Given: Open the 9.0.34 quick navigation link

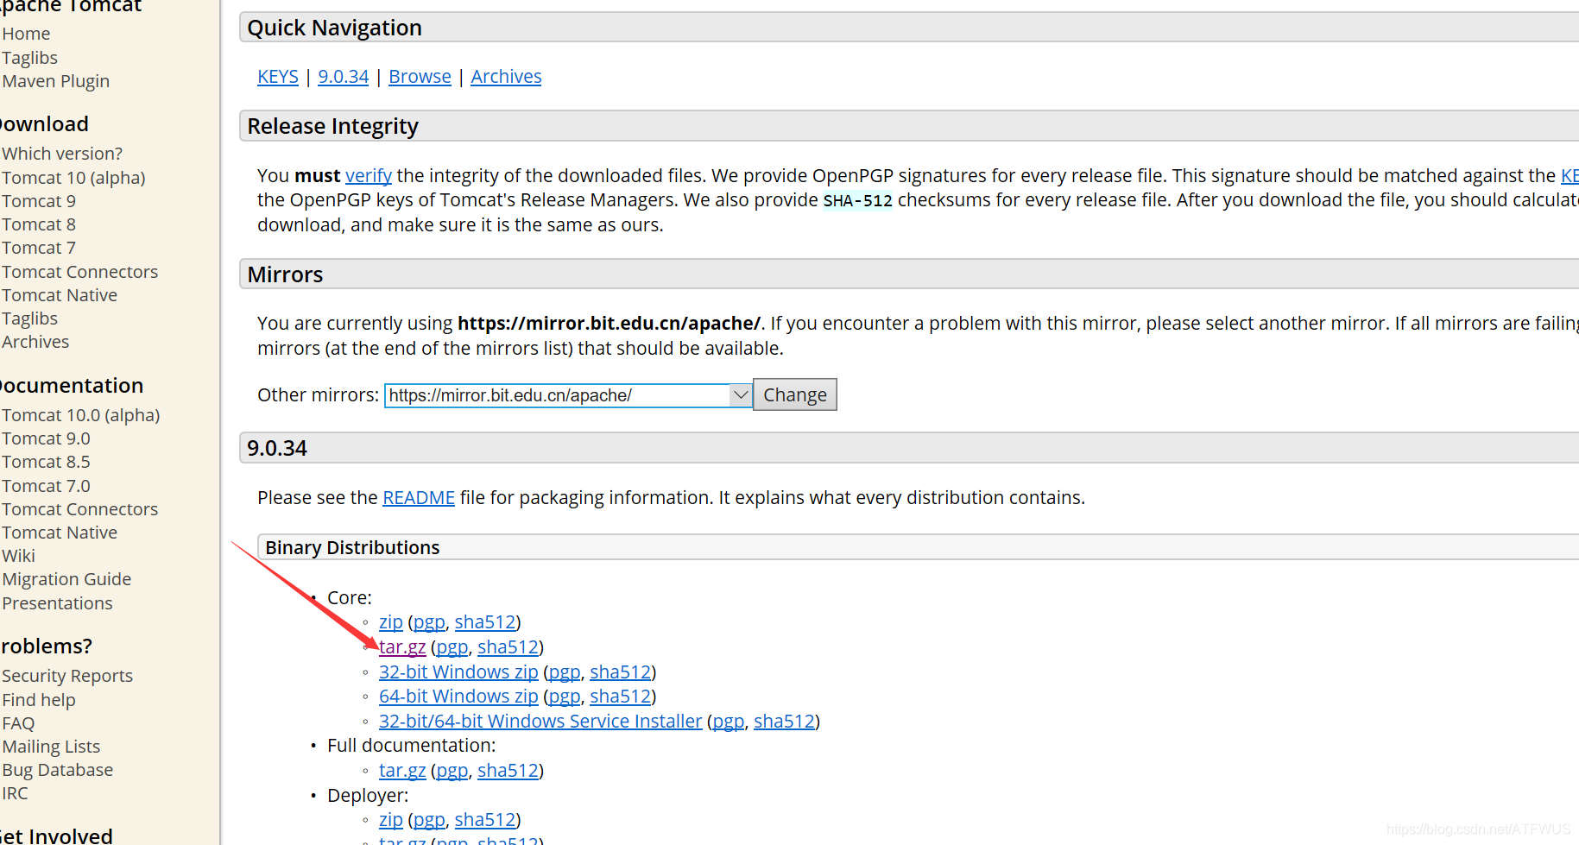Looking at the screenshot, I should pyautogui.click(x=344, y=77).
